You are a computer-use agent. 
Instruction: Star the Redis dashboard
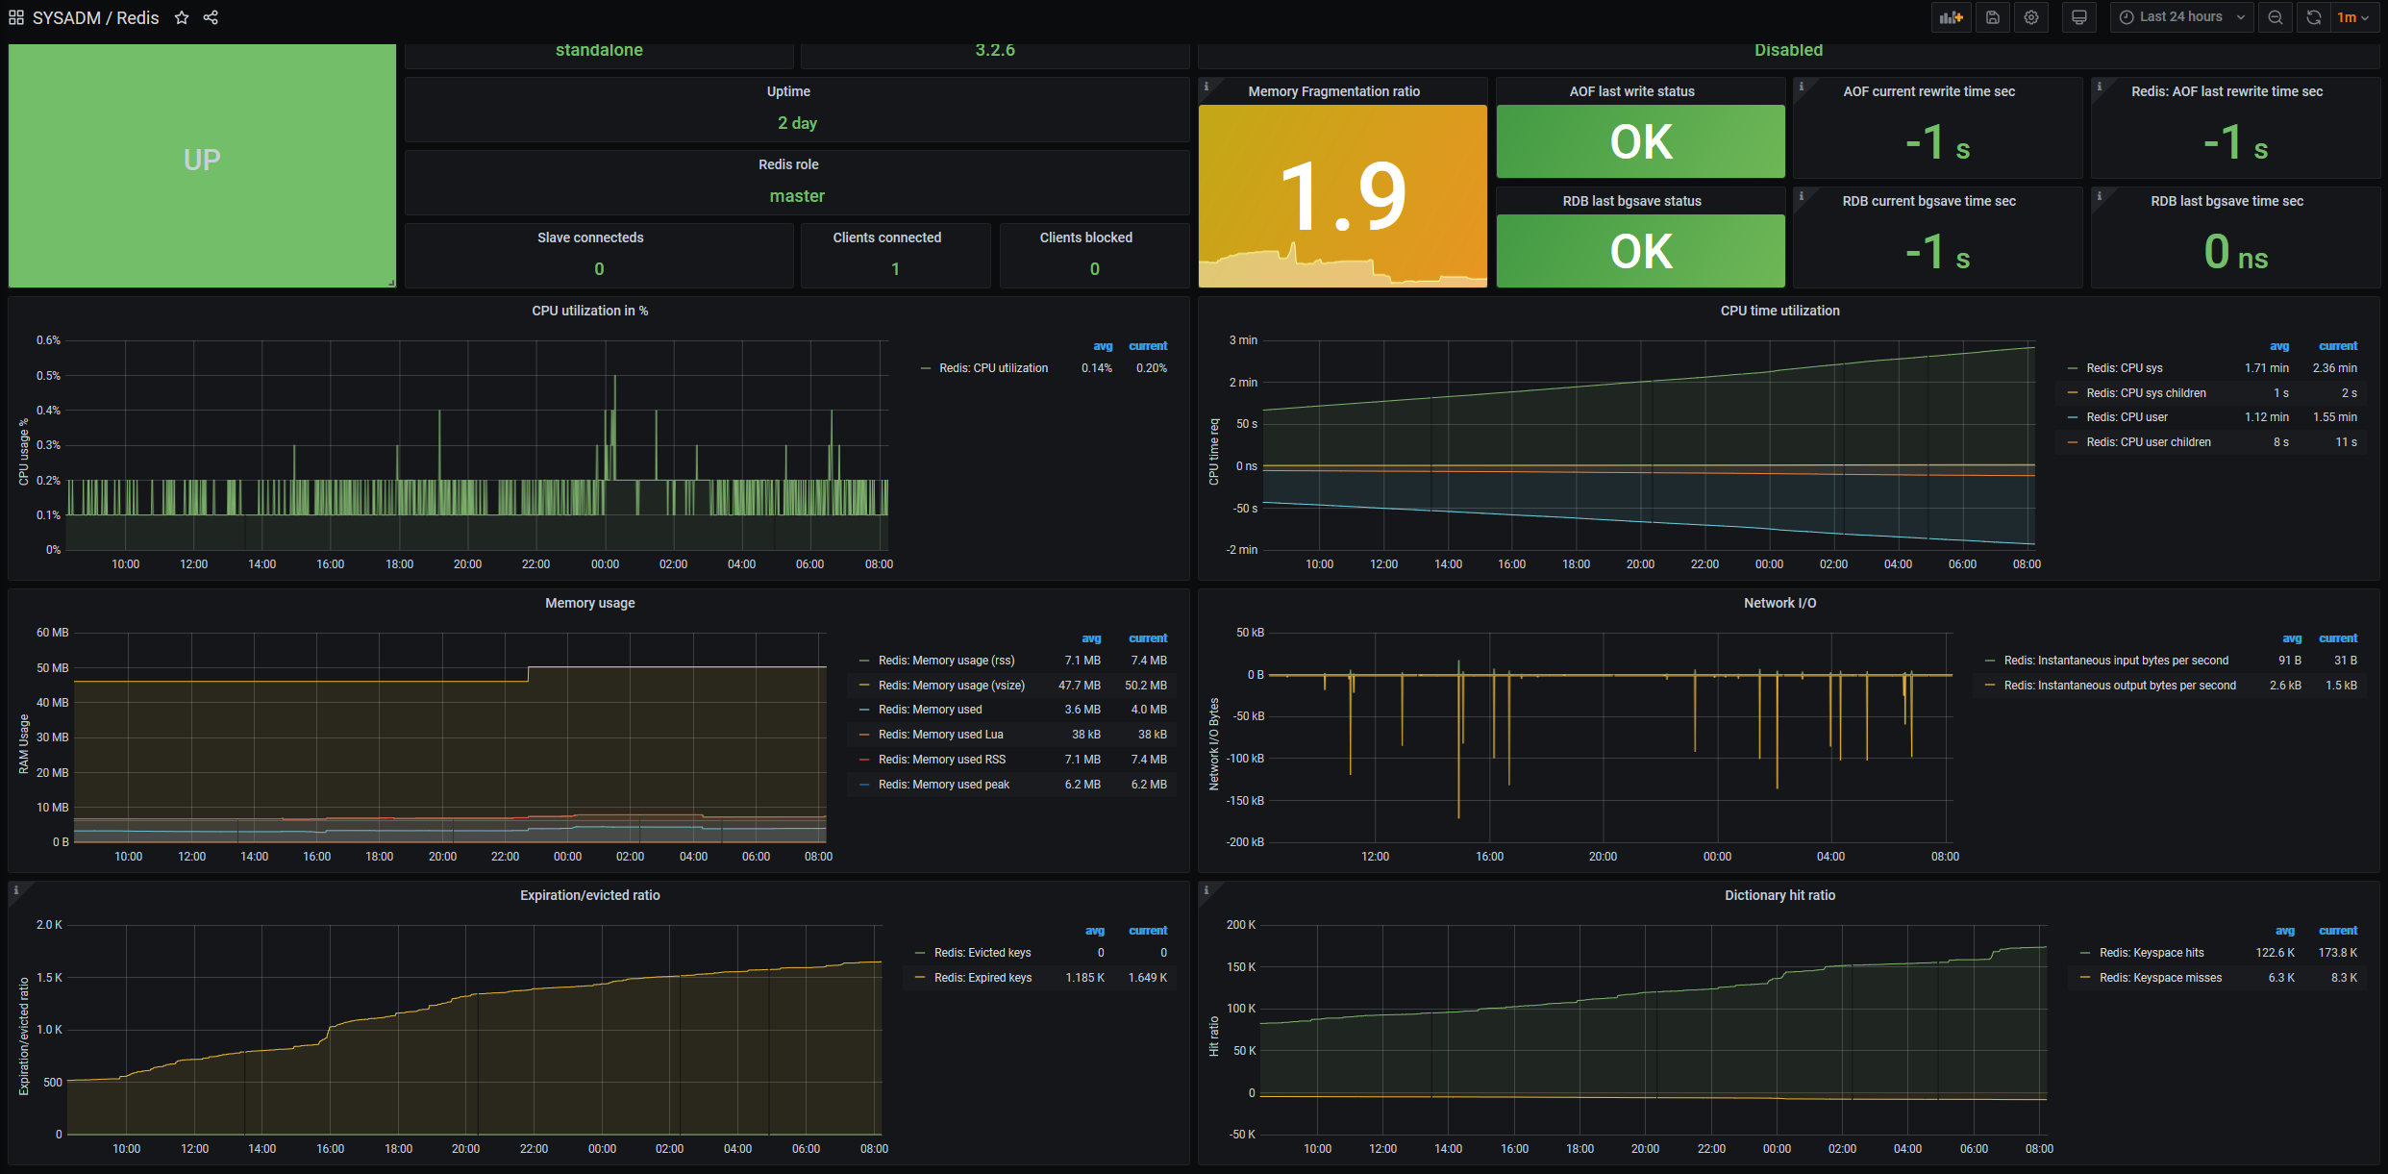click(182, 17)
